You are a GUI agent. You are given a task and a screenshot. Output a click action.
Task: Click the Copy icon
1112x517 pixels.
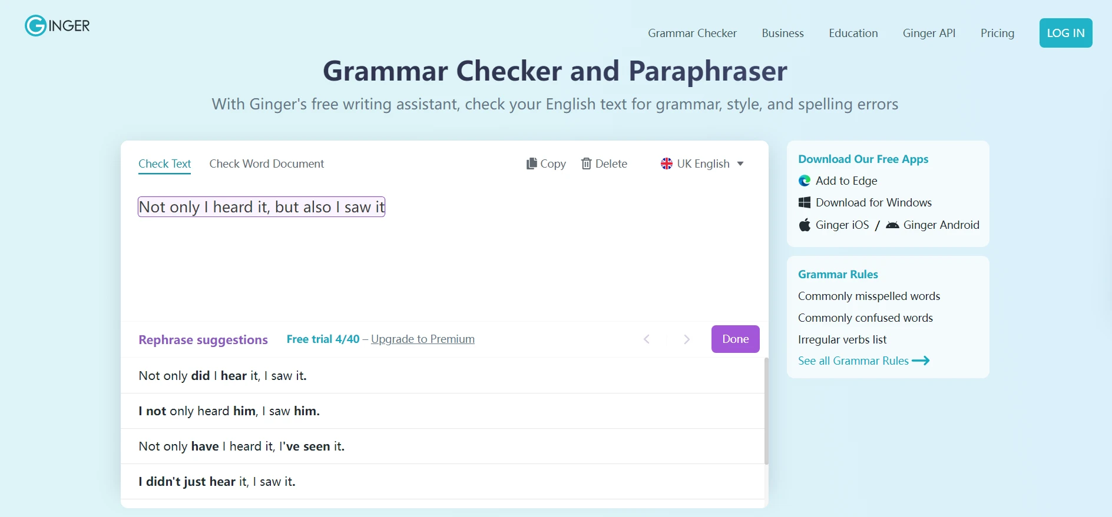click(x=532, y=164)
